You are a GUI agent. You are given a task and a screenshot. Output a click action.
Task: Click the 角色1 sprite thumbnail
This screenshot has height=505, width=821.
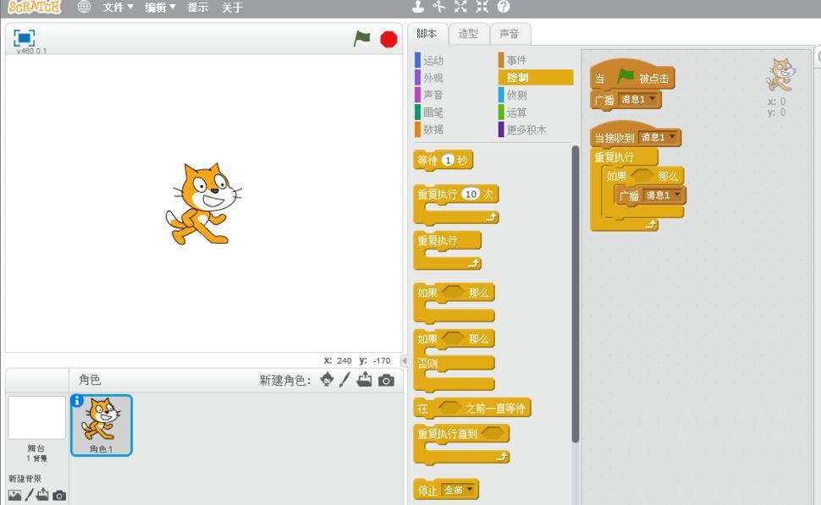click(x=102, y=422)
